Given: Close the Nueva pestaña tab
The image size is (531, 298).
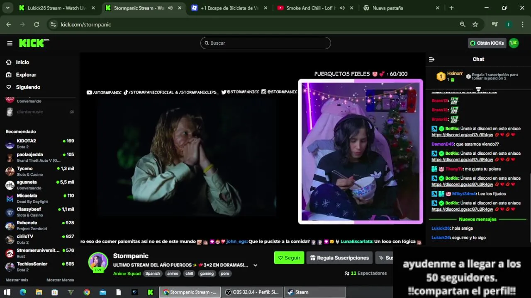Looking at the screenshot, I should pos(437,8).
